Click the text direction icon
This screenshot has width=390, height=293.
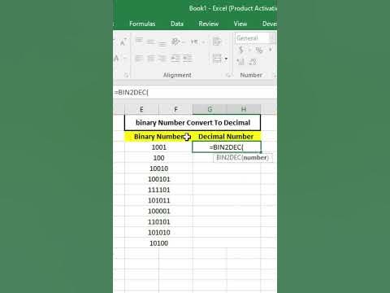coord(194,42)
